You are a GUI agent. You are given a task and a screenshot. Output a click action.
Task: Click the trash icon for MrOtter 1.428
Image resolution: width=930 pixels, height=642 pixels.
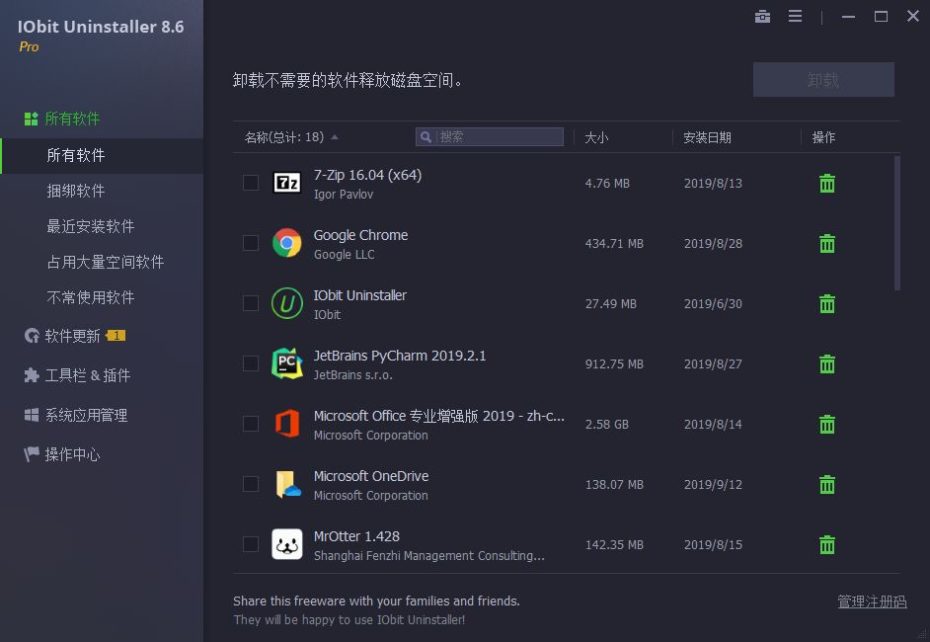[826, 544]
